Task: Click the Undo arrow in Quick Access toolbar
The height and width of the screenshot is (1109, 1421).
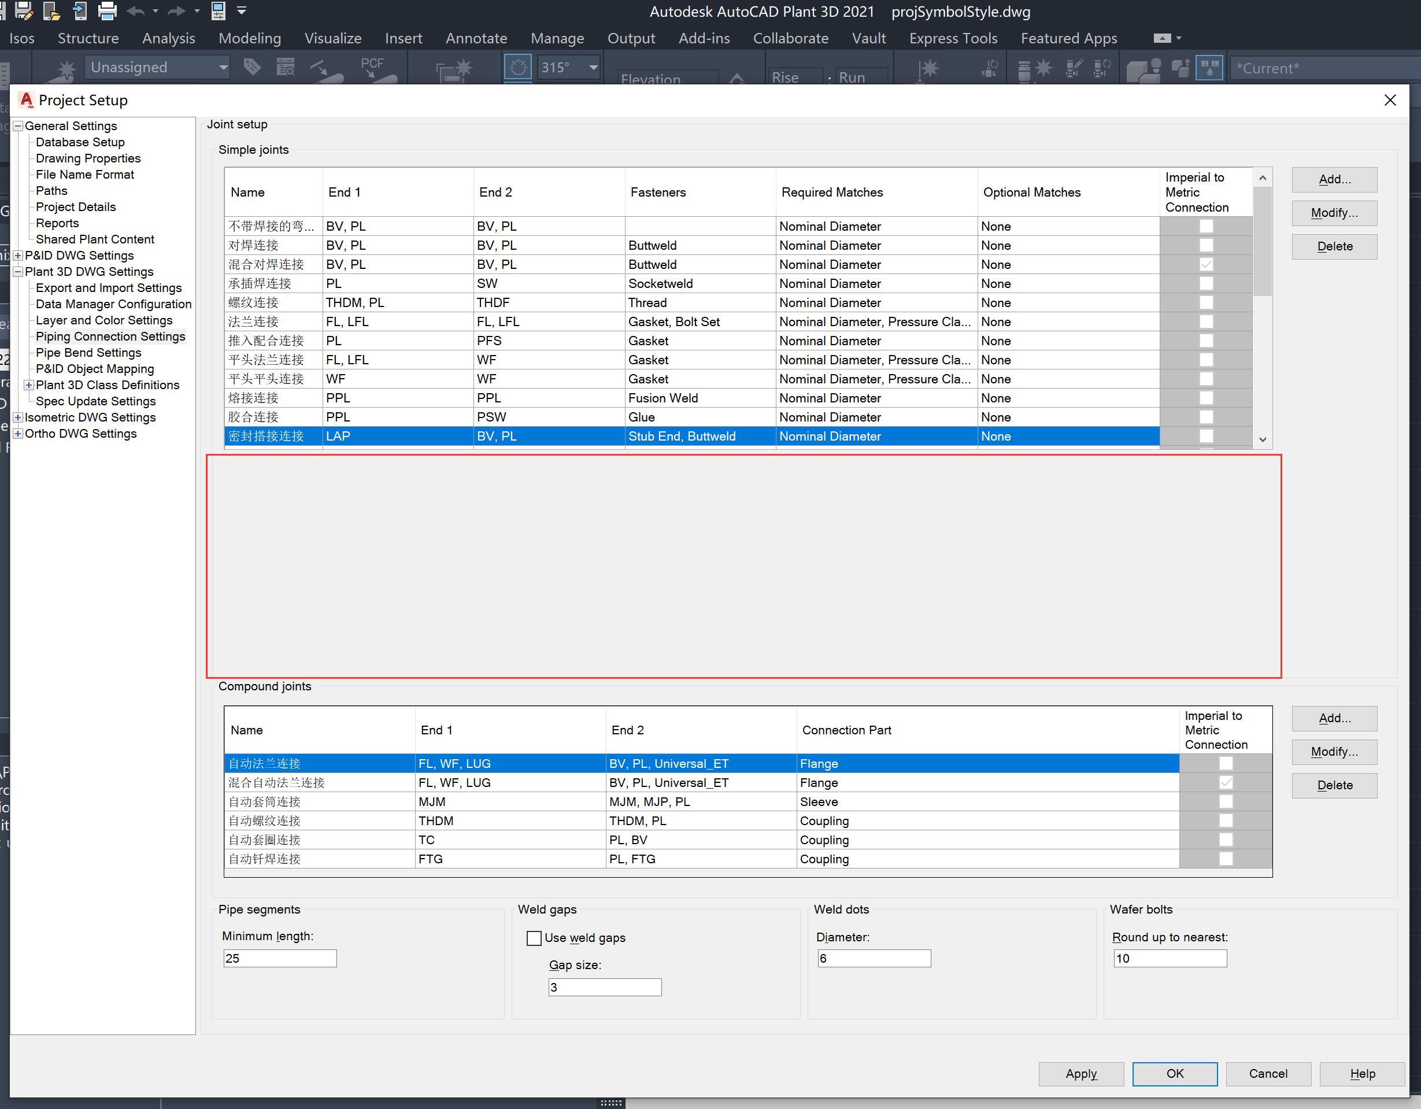Action: [x=135, y=11]
